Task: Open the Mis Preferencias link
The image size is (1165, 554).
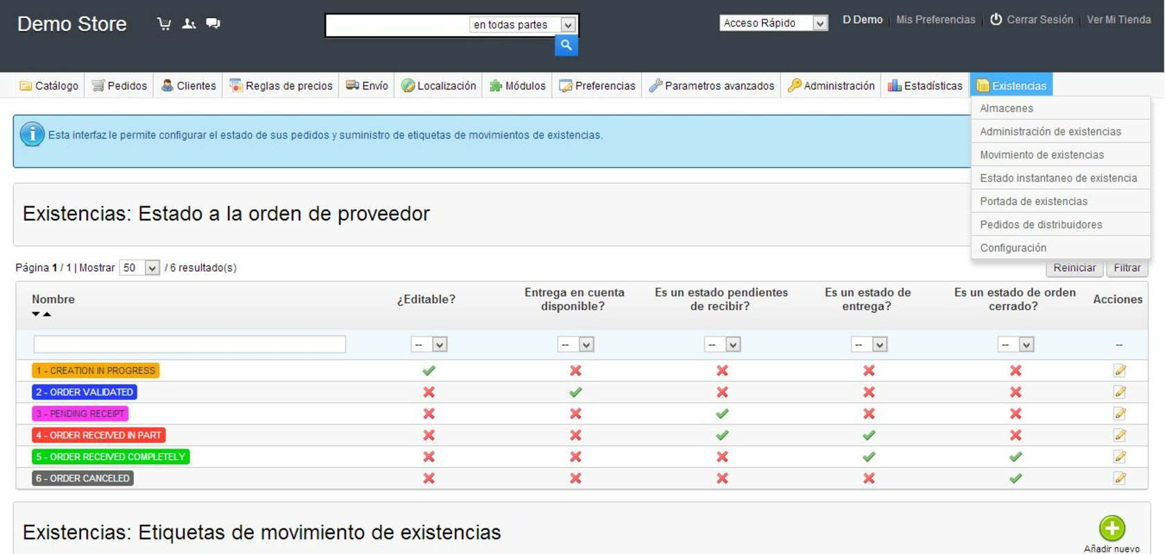Action: tap(935, 19)
